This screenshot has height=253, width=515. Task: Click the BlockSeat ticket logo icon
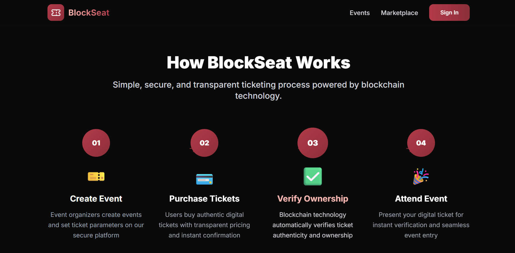point(56,13)
